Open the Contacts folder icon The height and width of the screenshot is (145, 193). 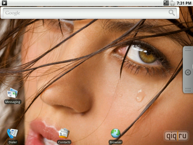(x=64, y=133)
